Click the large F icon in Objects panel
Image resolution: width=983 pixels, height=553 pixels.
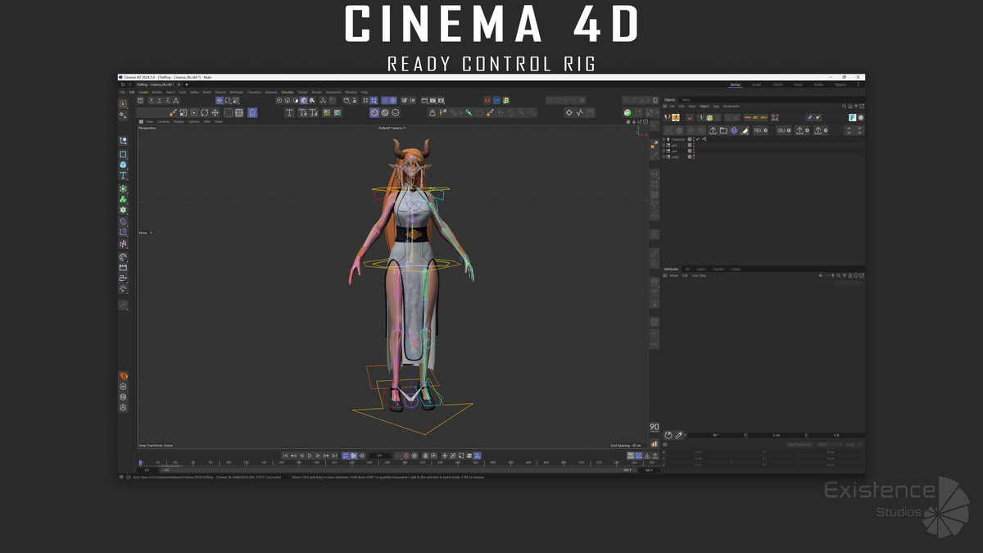tap(852, 117)
